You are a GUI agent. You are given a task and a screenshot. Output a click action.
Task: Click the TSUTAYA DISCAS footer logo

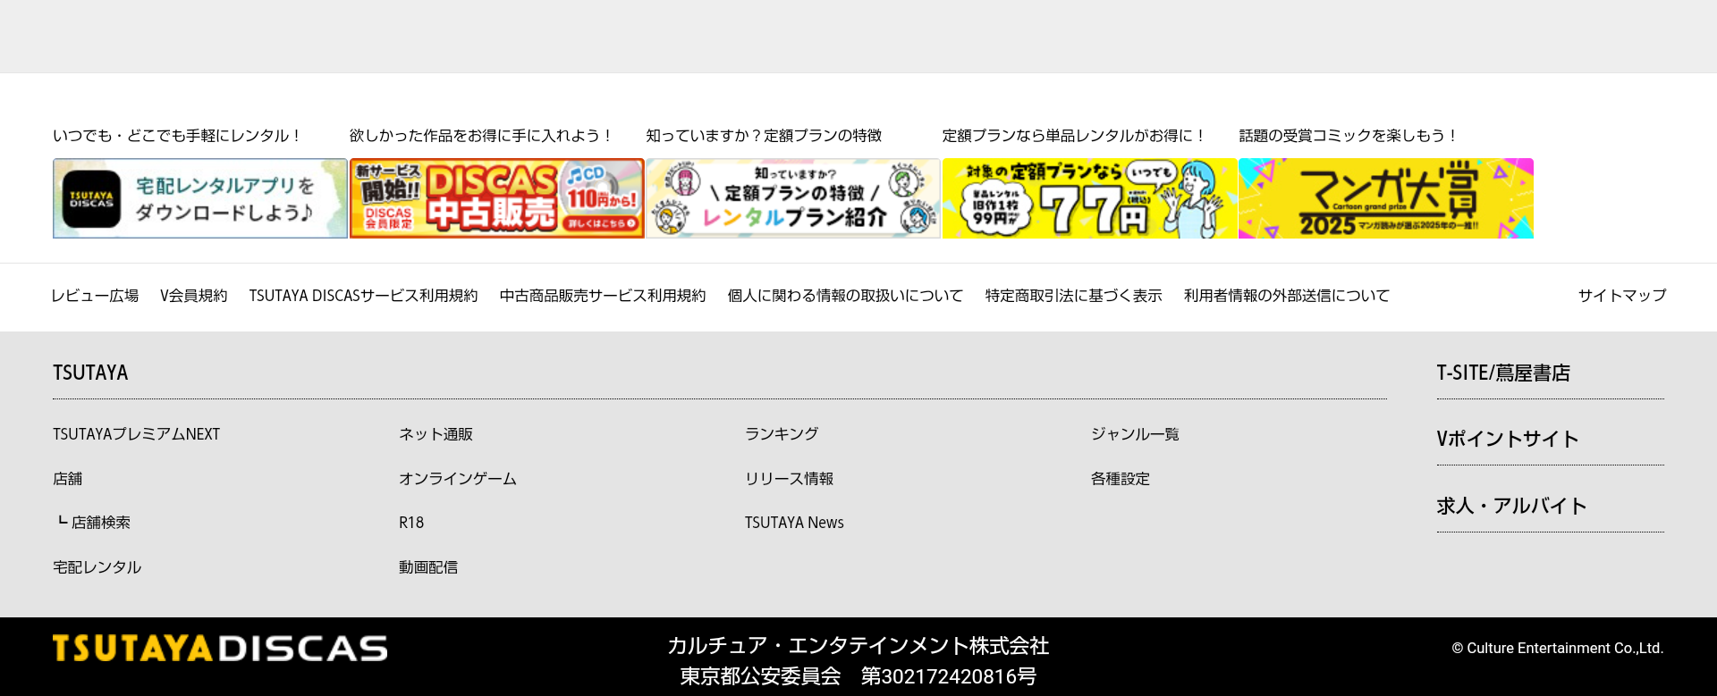click(220, 649)
